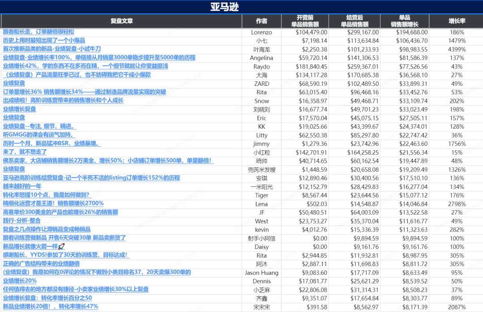Select growth rate cell 2798%

(457, 204)
